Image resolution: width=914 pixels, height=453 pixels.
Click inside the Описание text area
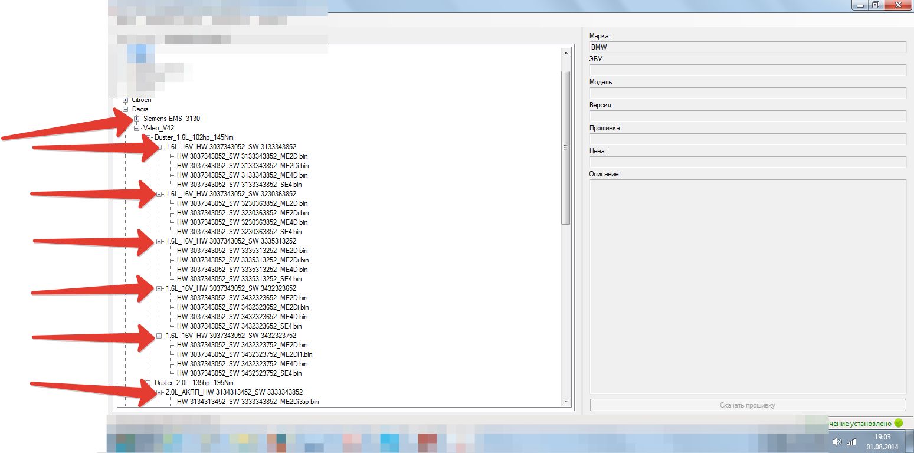pyautogui.click(x=747, y=286)
